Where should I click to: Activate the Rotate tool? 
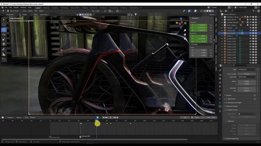tap(4, 34)
